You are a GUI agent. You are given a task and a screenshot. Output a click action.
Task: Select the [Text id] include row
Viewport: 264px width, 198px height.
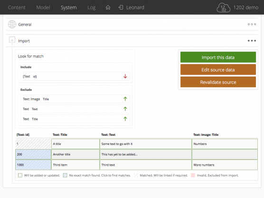tap(75, 76)
